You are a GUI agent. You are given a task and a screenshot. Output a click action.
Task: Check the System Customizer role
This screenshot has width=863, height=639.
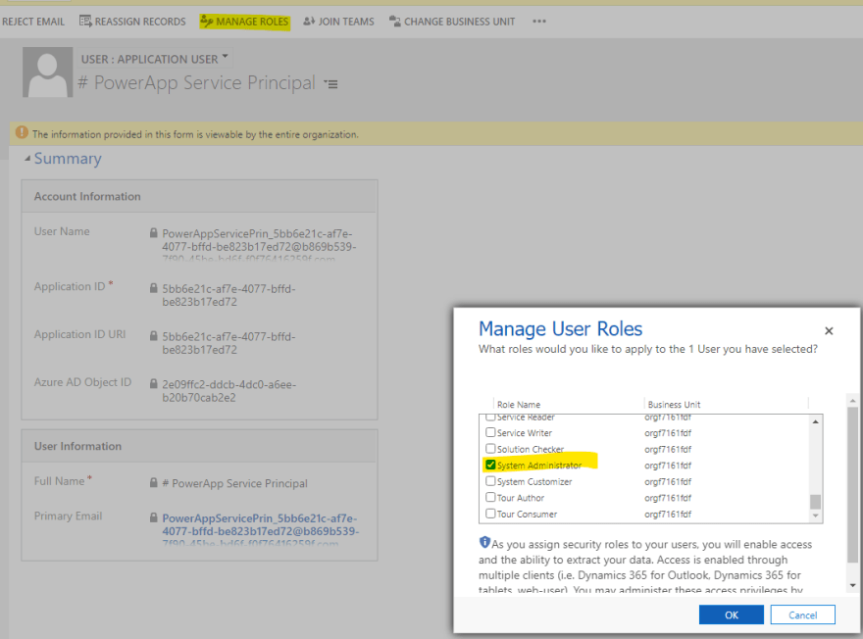pos(490,480)
